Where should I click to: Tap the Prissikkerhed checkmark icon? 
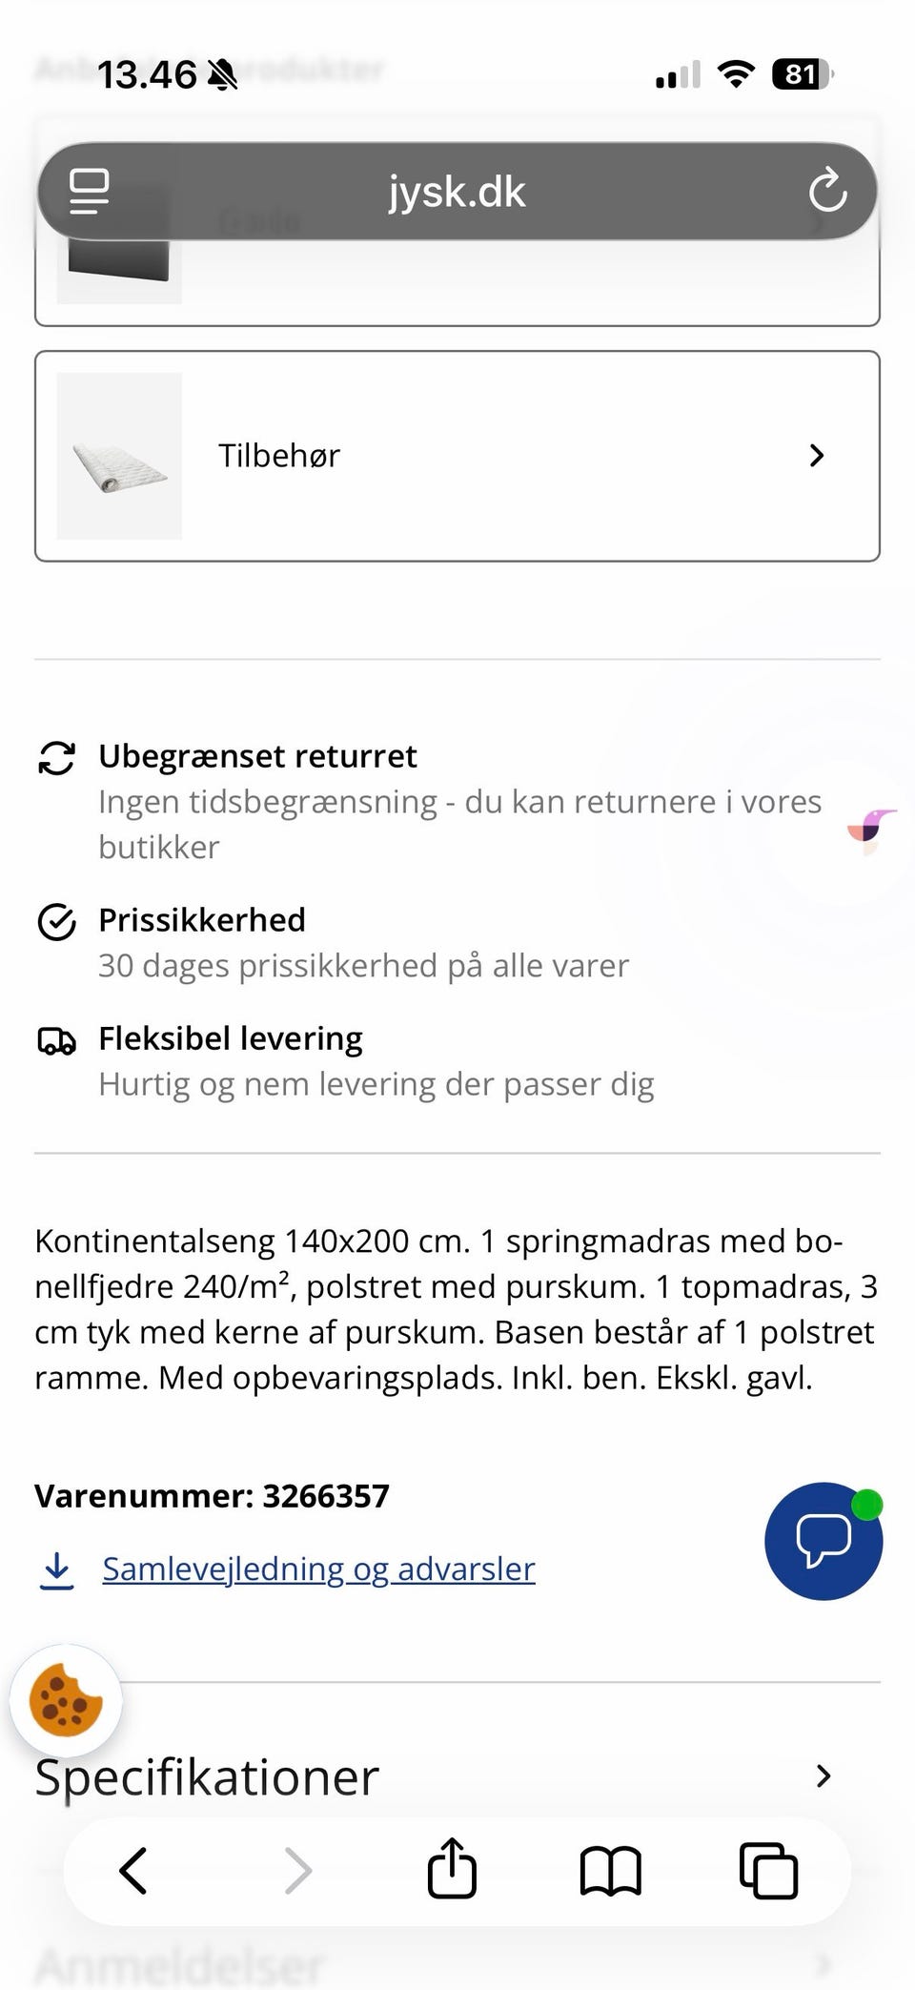click(56, 922)
